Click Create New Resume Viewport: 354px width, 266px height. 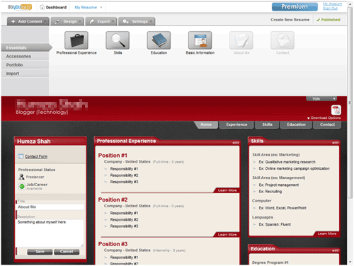290,20
